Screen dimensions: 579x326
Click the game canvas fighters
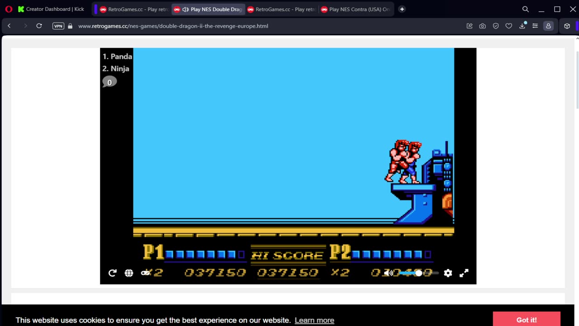[403, 161]
